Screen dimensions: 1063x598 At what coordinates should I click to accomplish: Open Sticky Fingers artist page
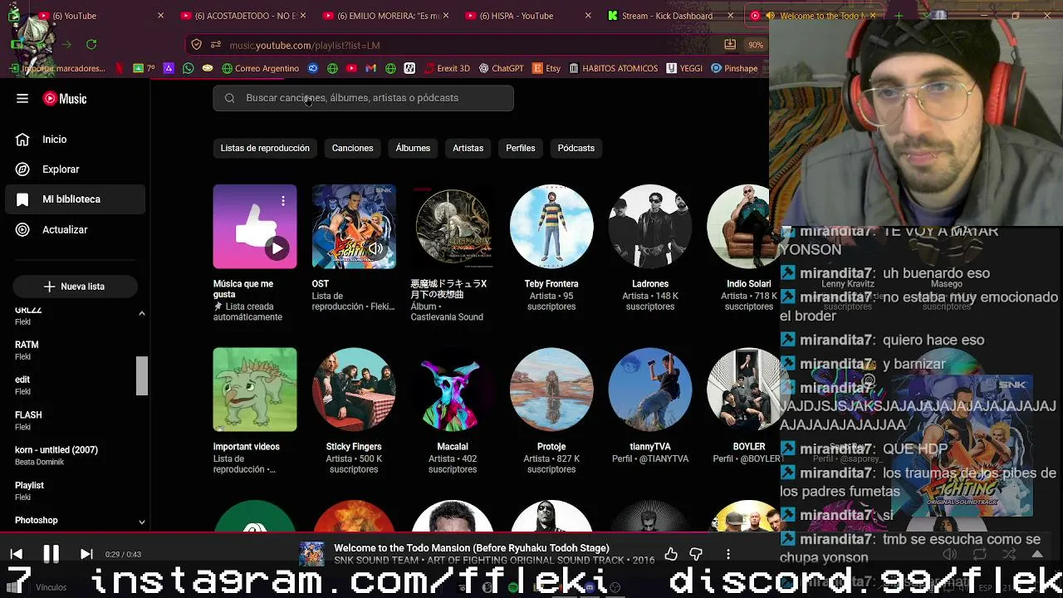click(x=354, y=390)
